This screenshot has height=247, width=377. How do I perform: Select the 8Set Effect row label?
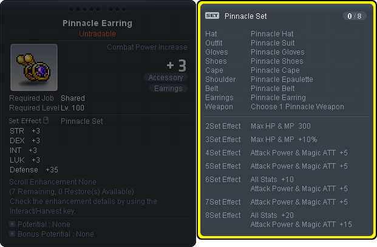click(x=223, y=215)
